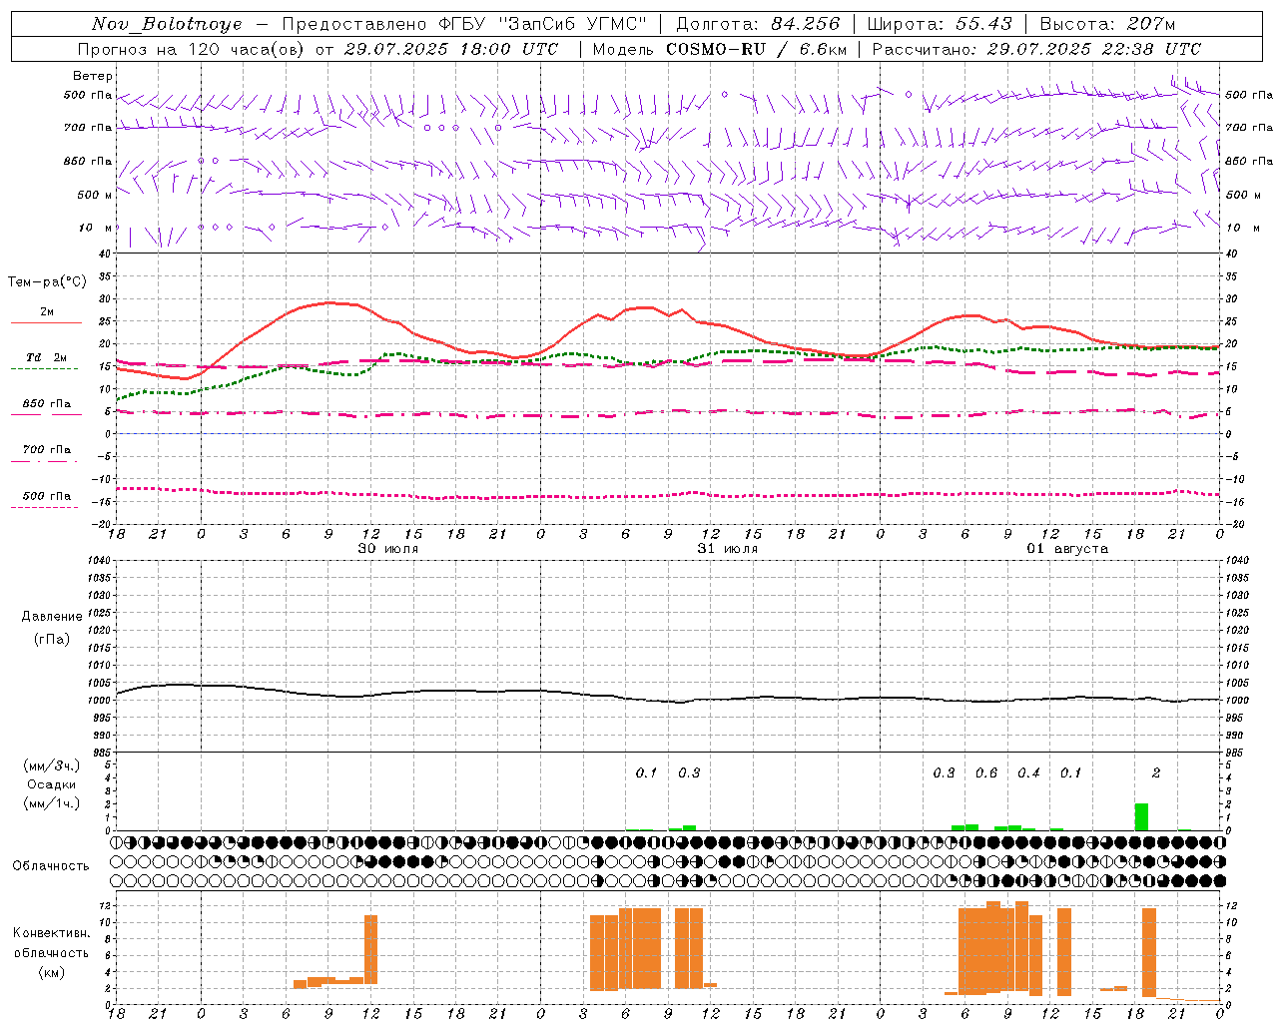
Task: Click the 31 июля date label
Action: pyautogui.click(x=727, y=549)
